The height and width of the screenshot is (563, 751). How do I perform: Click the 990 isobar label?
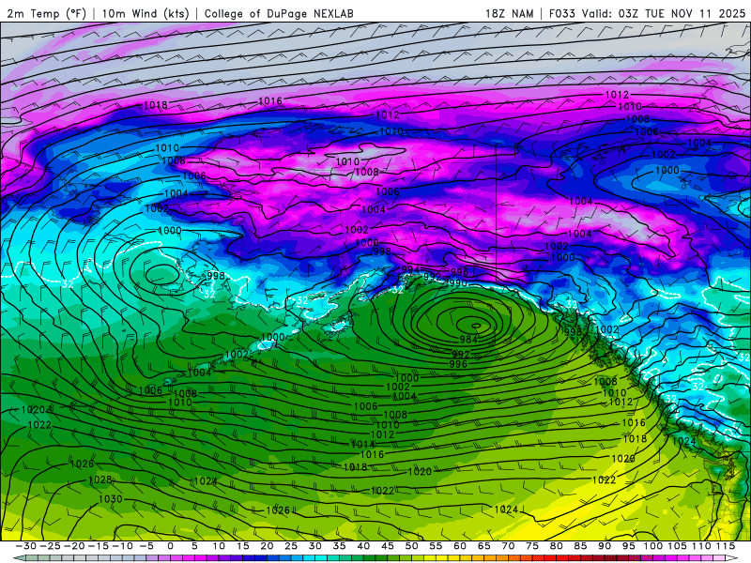pyautogui.click(x=458, y=283)
